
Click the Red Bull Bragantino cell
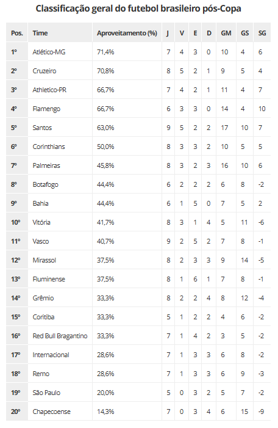coord(60,336)
